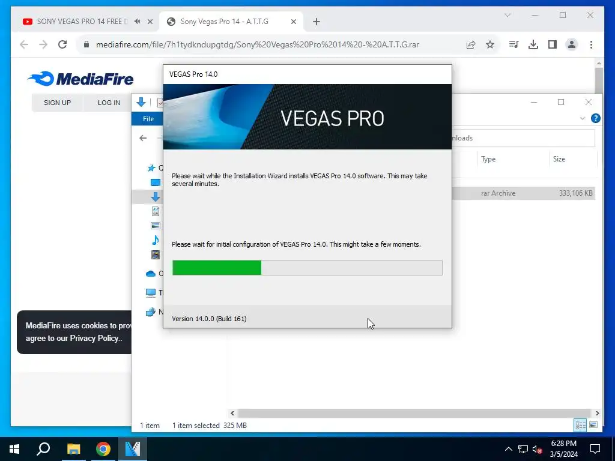Select the rar Archive file row

(524, 193)
